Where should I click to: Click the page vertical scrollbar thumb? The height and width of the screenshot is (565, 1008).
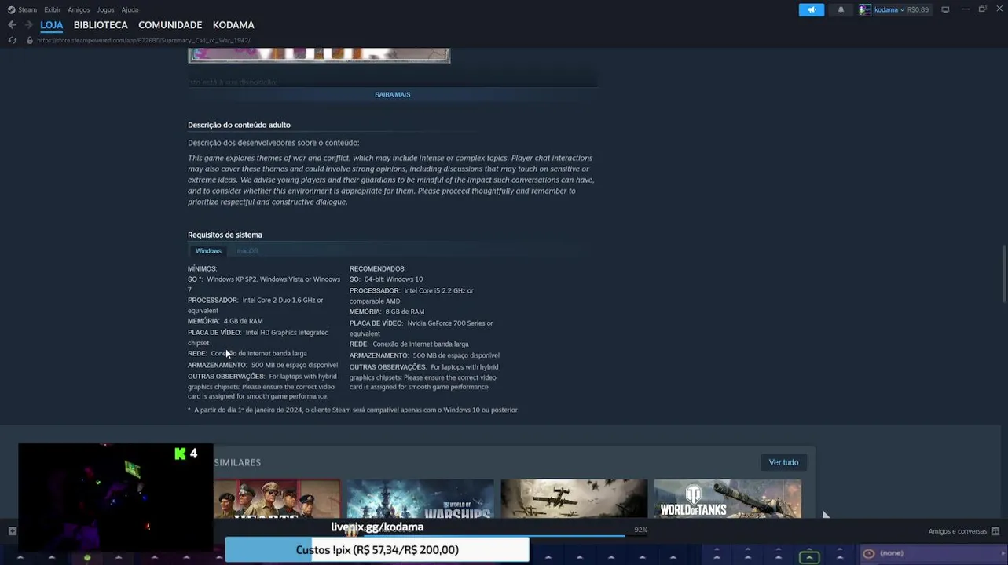click(x=1003, y=273)
